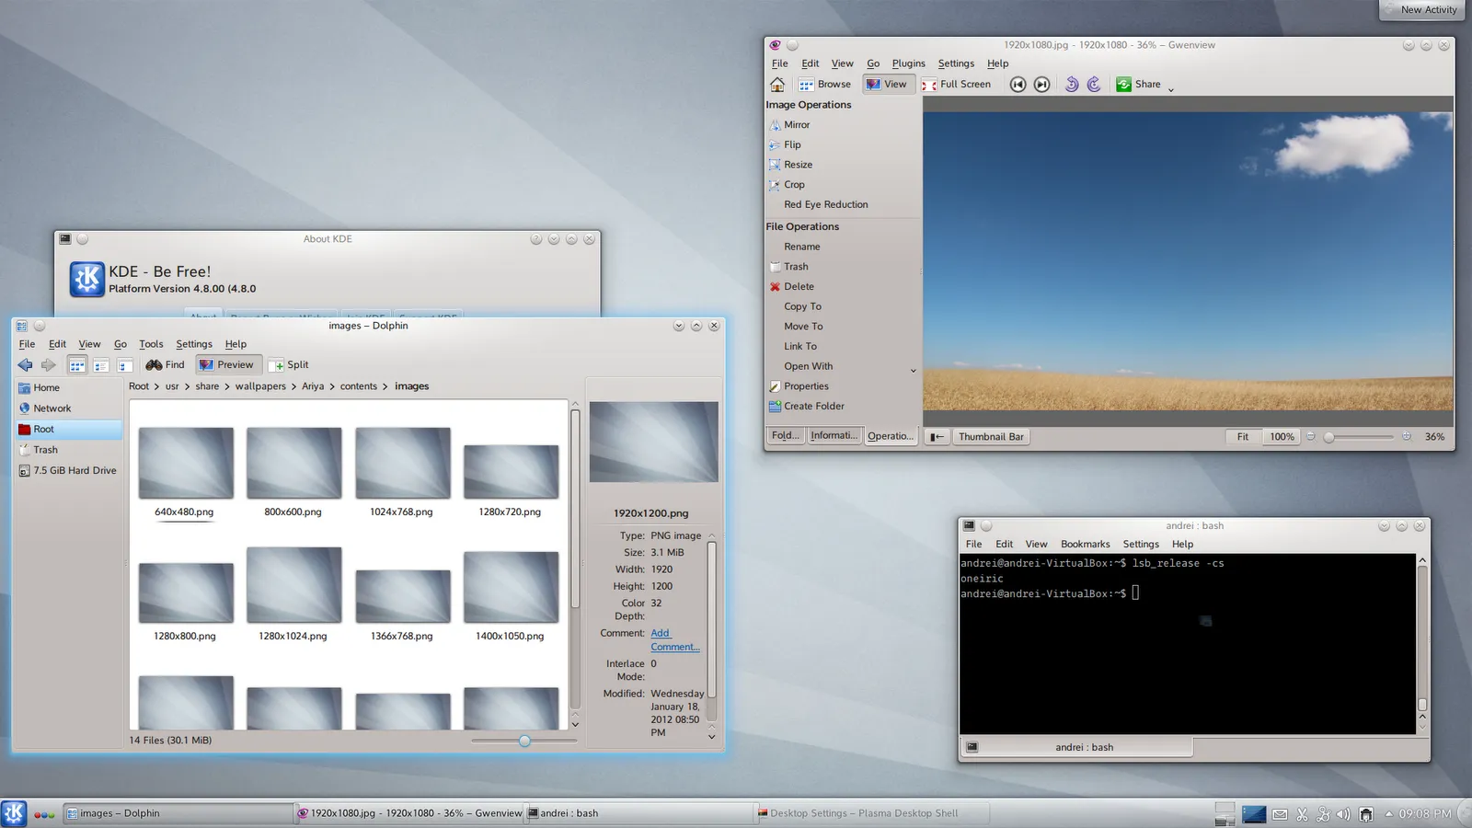This screenshot has height=828, width=1472.
Task: Rotate image right in Gwenview toolbar
Action: click(x=1094, y=85)
